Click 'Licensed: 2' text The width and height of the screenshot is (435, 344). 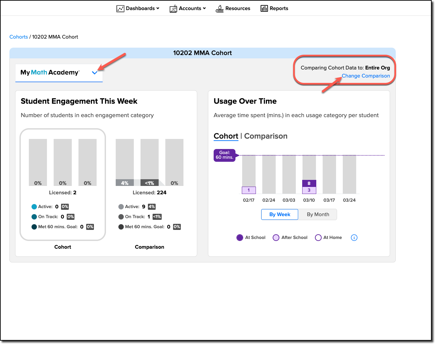63,193
